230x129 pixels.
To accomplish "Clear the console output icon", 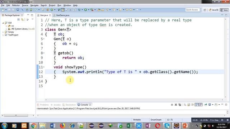I will coord(185,105).
